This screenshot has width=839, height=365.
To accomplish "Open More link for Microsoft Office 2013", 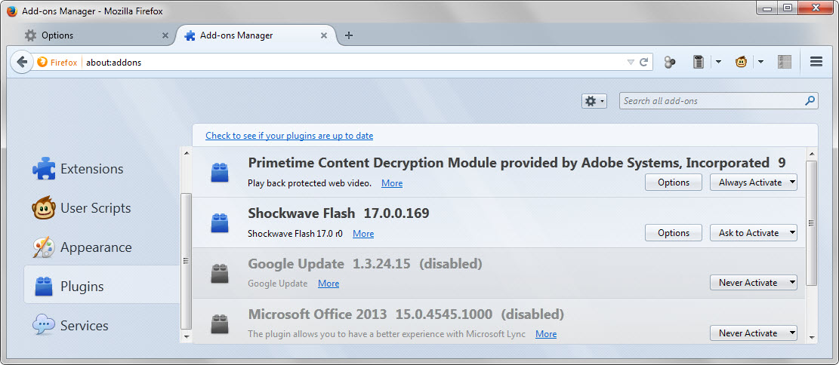I will (x=546, y=334).
